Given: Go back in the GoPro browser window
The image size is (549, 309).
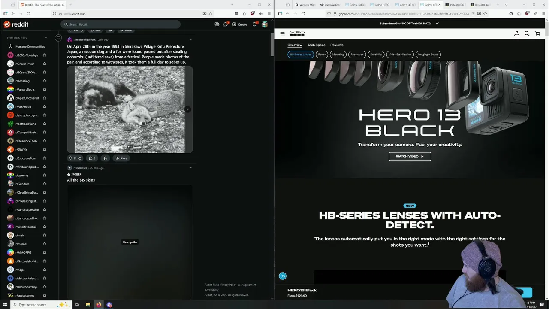Looking at the screenshot, I should (287, 14).
